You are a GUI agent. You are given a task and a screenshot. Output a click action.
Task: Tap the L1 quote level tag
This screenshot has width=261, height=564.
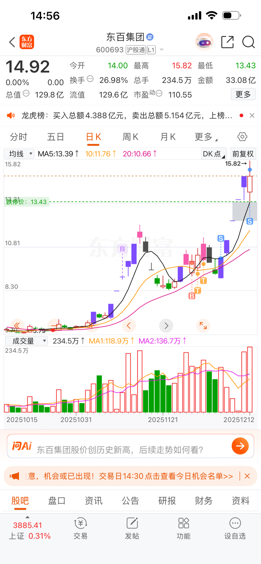point(151,50)
